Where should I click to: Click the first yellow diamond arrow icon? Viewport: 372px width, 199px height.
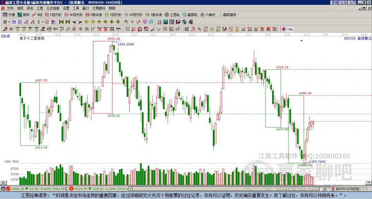tap(86, 22)
